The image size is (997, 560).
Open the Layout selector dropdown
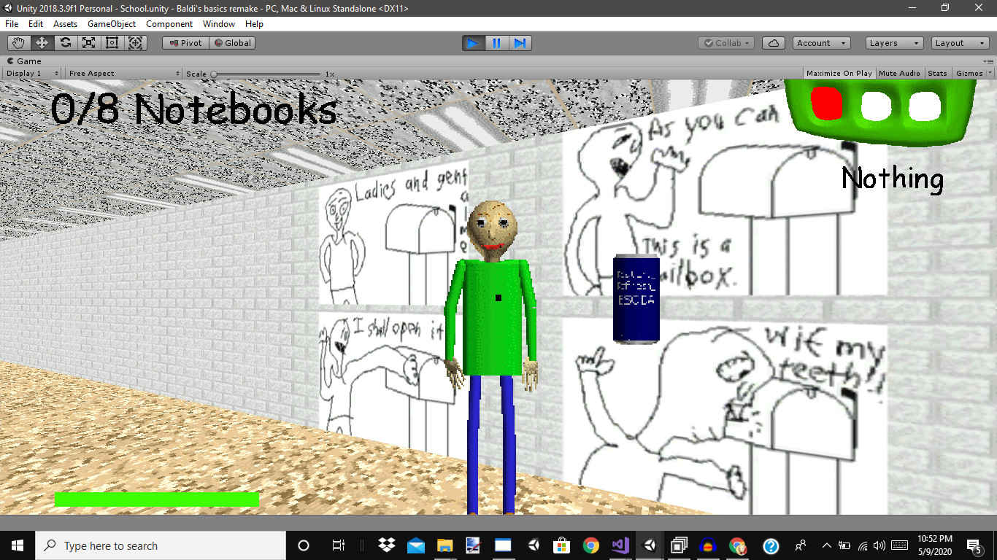(x=959, y=42)
